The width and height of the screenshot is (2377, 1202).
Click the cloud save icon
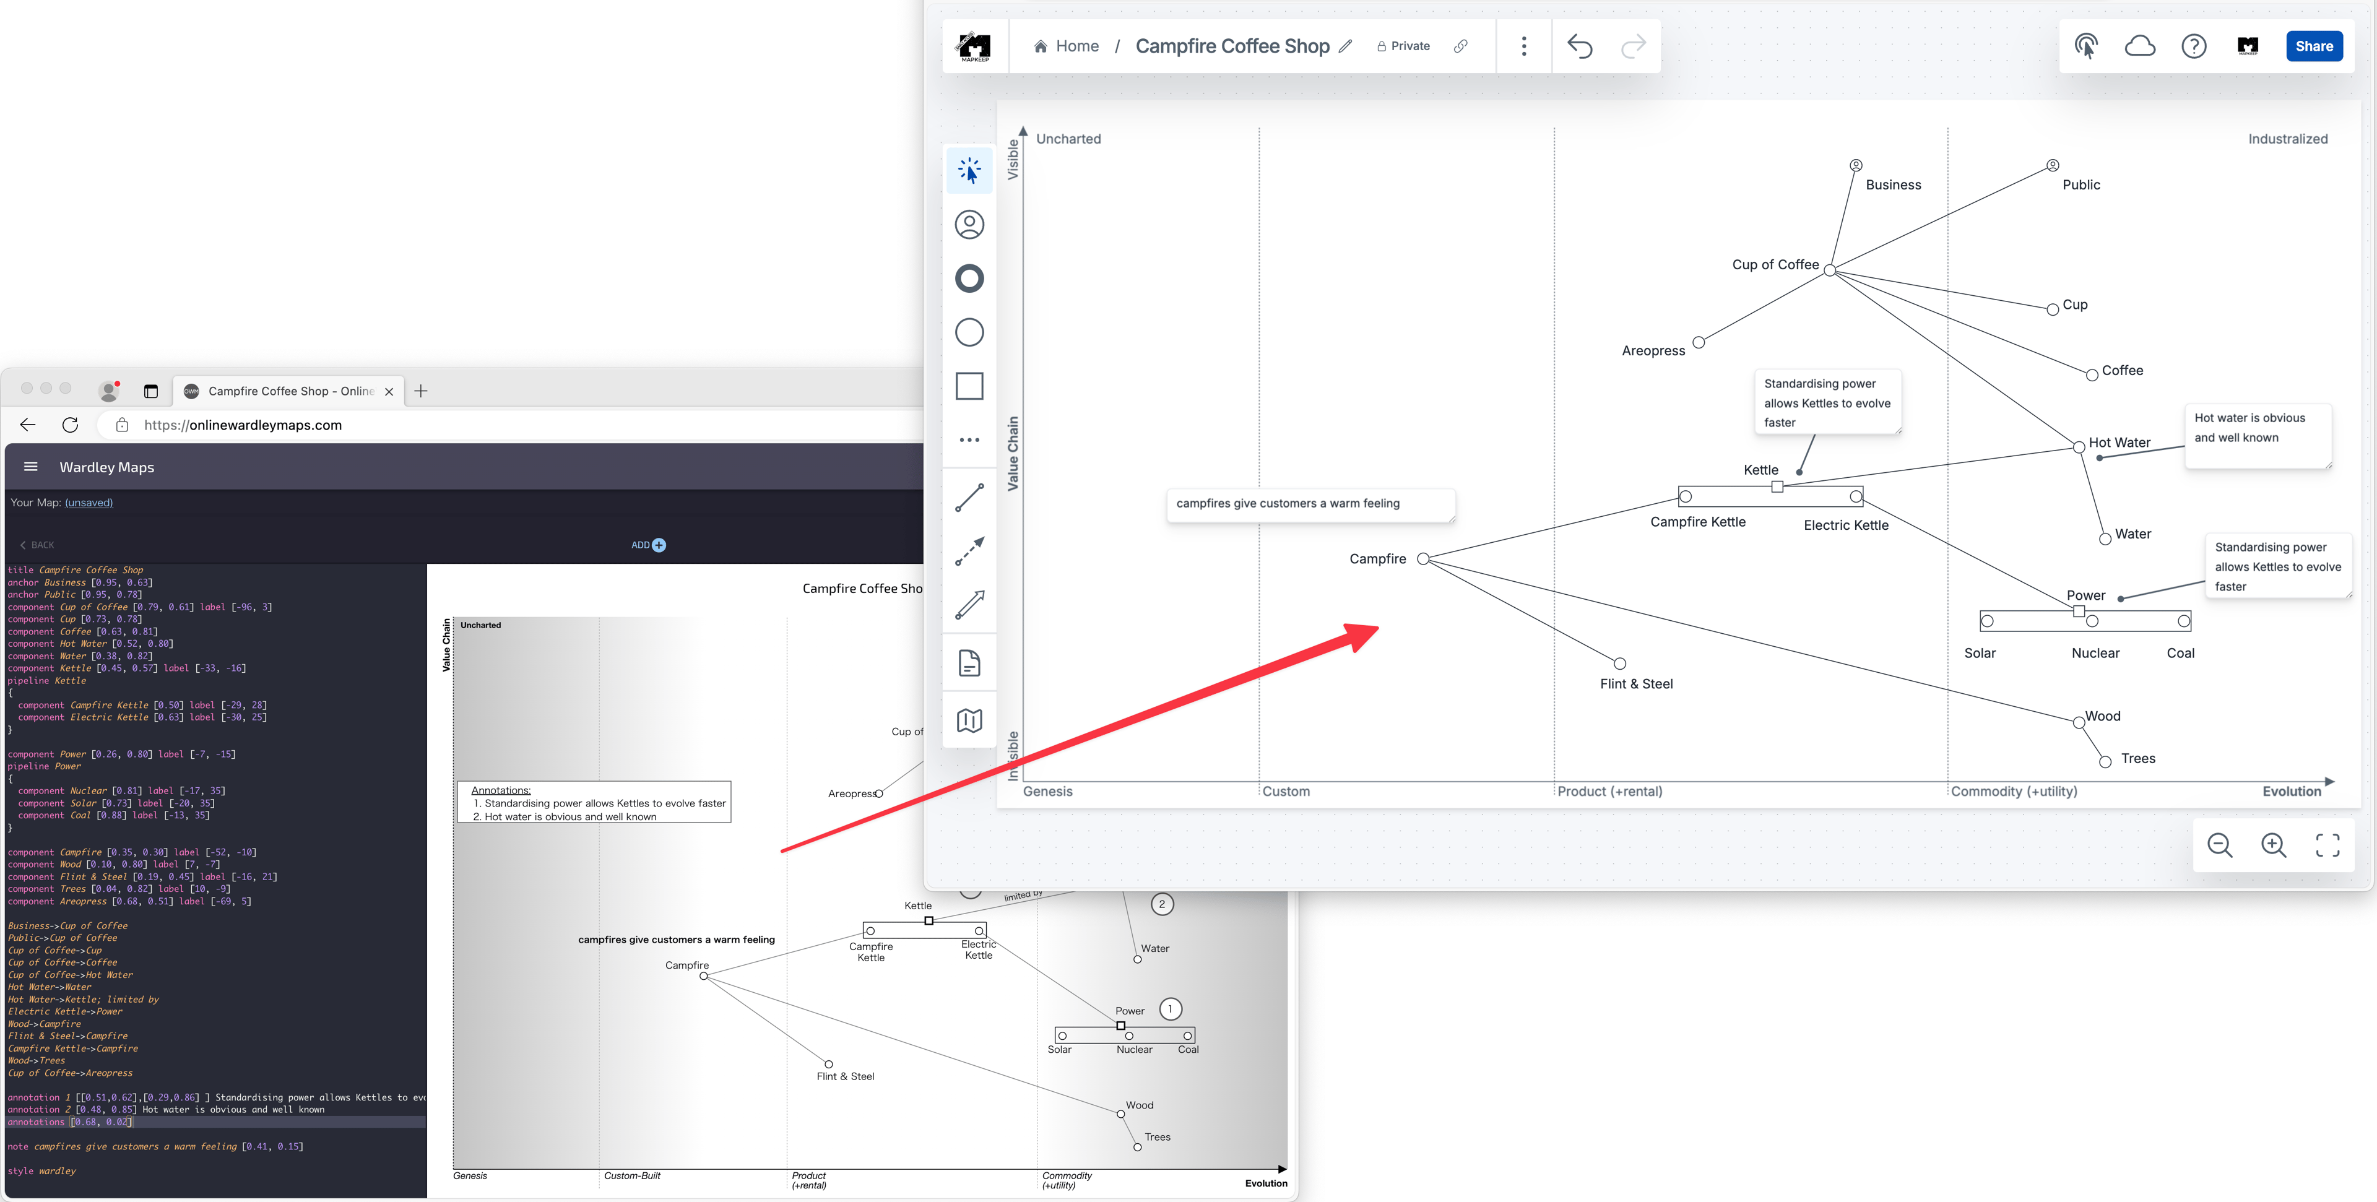2140,46
